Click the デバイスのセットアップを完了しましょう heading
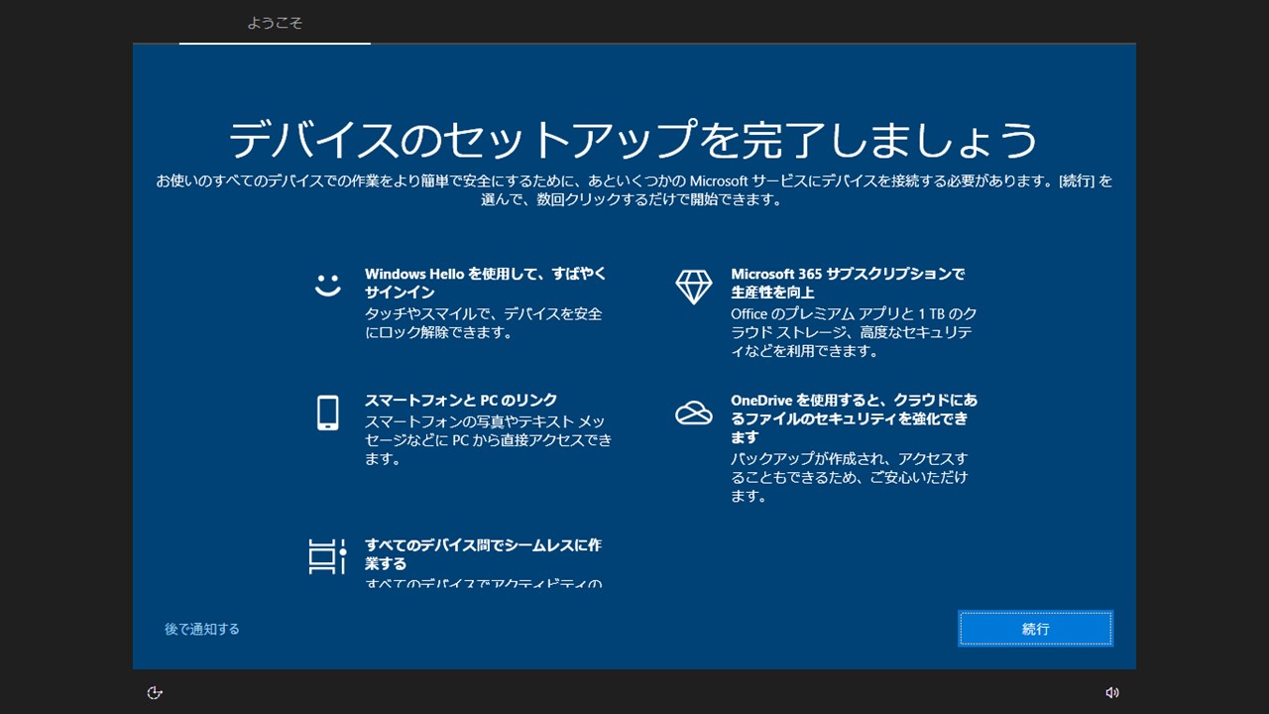This screenshot has height=714, width=1269. [634, 139]
